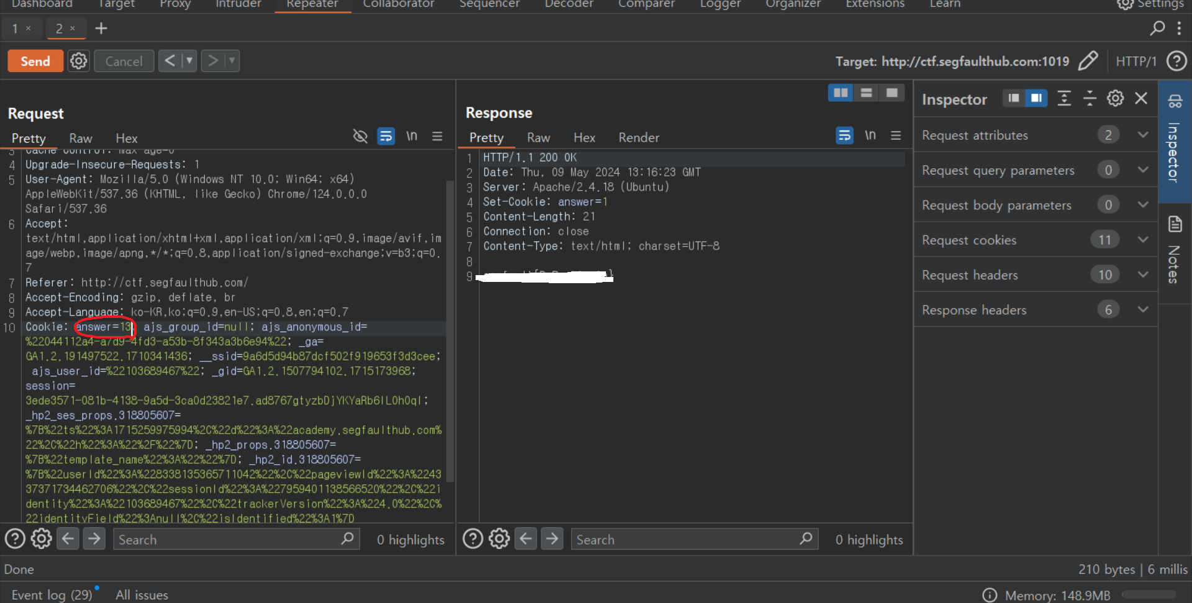Select tabbed layout view
The image size is (1192, 603).
892,93
